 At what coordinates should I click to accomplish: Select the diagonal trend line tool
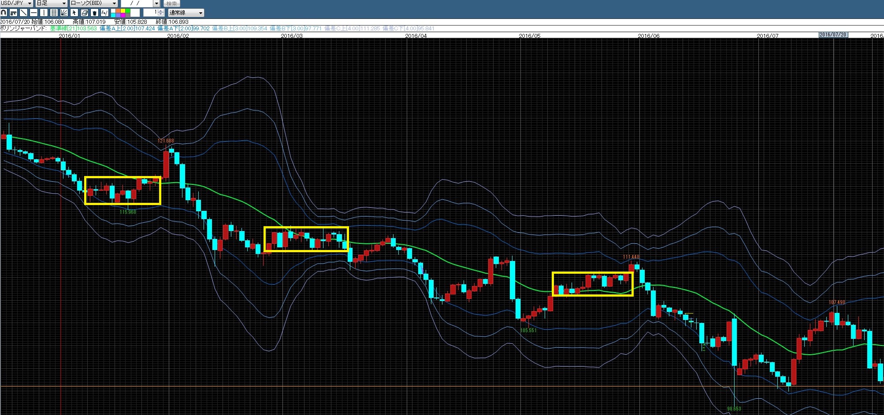(x=23, y=13)
